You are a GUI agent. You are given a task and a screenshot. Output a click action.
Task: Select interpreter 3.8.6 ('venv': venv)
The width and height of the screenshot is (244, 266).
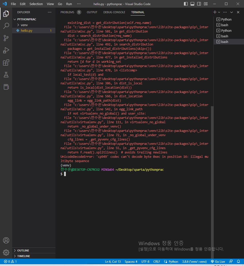[x=194, y=261]
